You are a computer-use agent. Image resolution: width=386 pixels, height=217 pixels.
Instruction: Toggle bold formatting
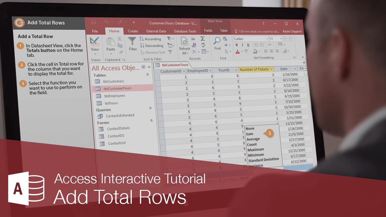[237, 45]
